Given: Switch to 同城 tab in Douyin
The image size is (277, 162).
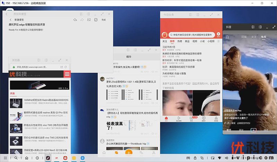Looking at the screenshot, I should click(x=244, y=37).
